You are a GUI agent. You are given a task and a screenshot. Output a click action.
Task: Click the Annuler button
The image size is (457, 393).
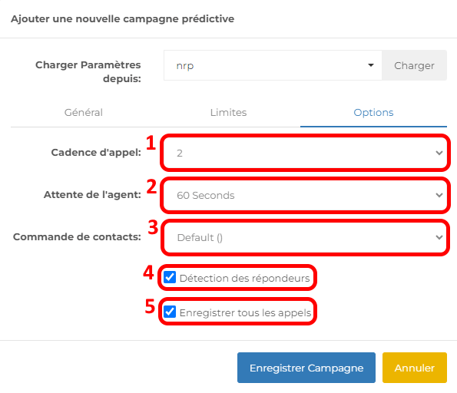[x=415, y=368]
